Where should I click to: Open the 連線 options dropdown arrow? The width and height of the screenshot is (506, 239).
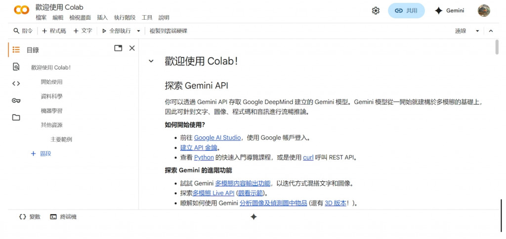point(477,31)
